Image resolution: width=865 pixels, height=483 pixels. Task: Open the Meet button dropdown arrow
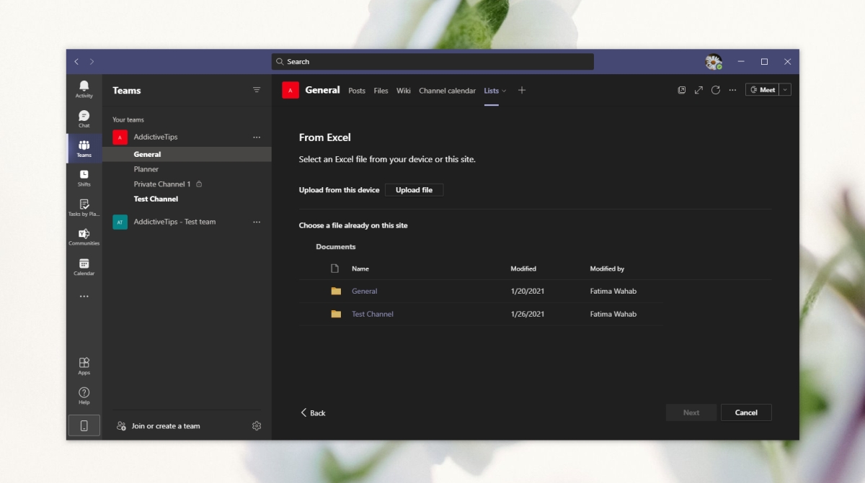785,90
